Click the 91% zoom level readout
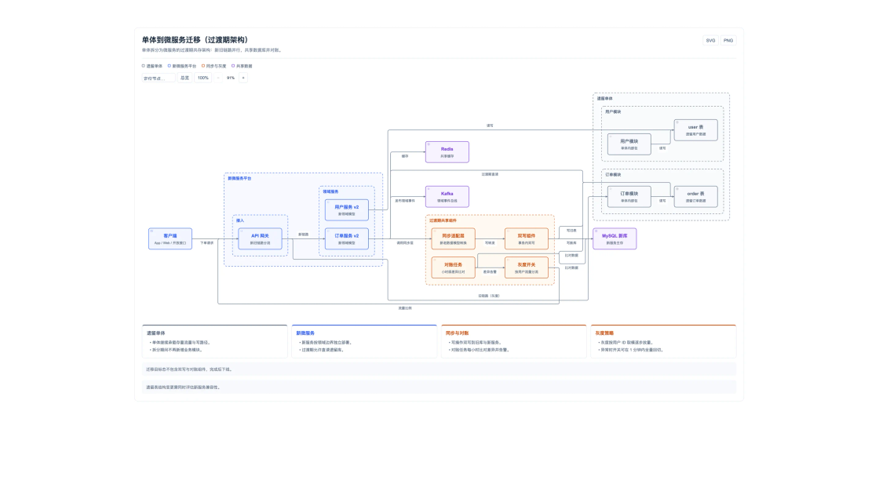The height and width of the screenshot is (502, 879). (231, 78)
